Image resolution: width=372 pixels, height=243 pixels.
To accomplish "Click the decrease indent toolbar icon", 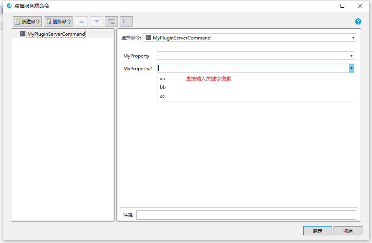I will tap(126, 21).
